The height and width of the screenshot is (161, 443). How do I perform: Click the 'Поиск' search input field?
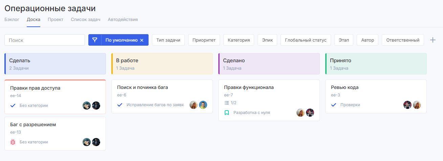(45, 40)
